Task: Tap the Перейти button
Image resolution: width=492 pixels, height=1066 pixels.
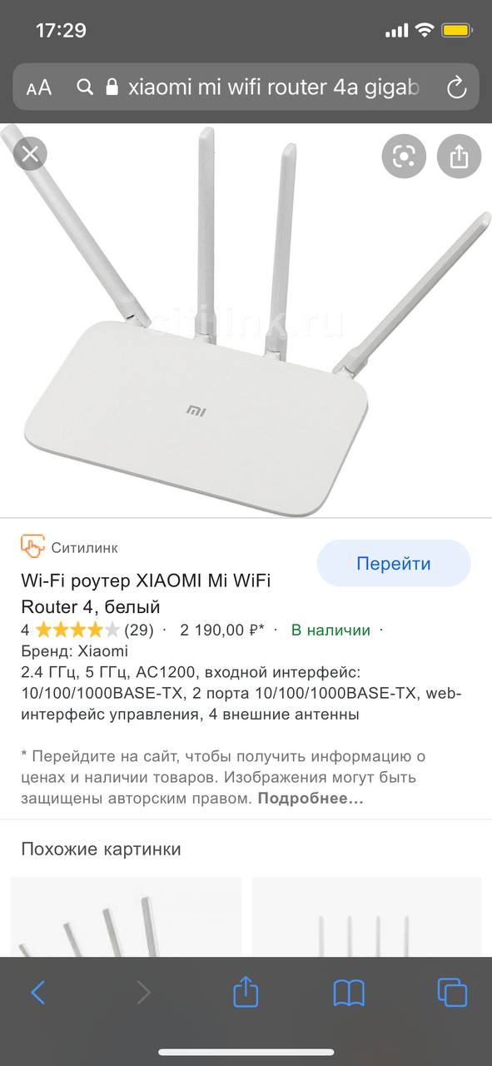Action: [x=394, y=564]
